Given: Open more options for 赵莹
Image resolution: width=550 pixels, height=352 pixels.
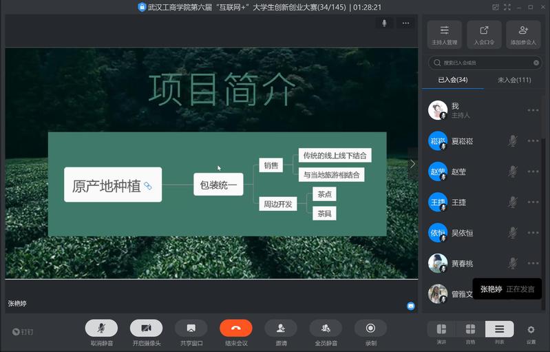Looking at the screenshot, I should (x=533, y=172).
